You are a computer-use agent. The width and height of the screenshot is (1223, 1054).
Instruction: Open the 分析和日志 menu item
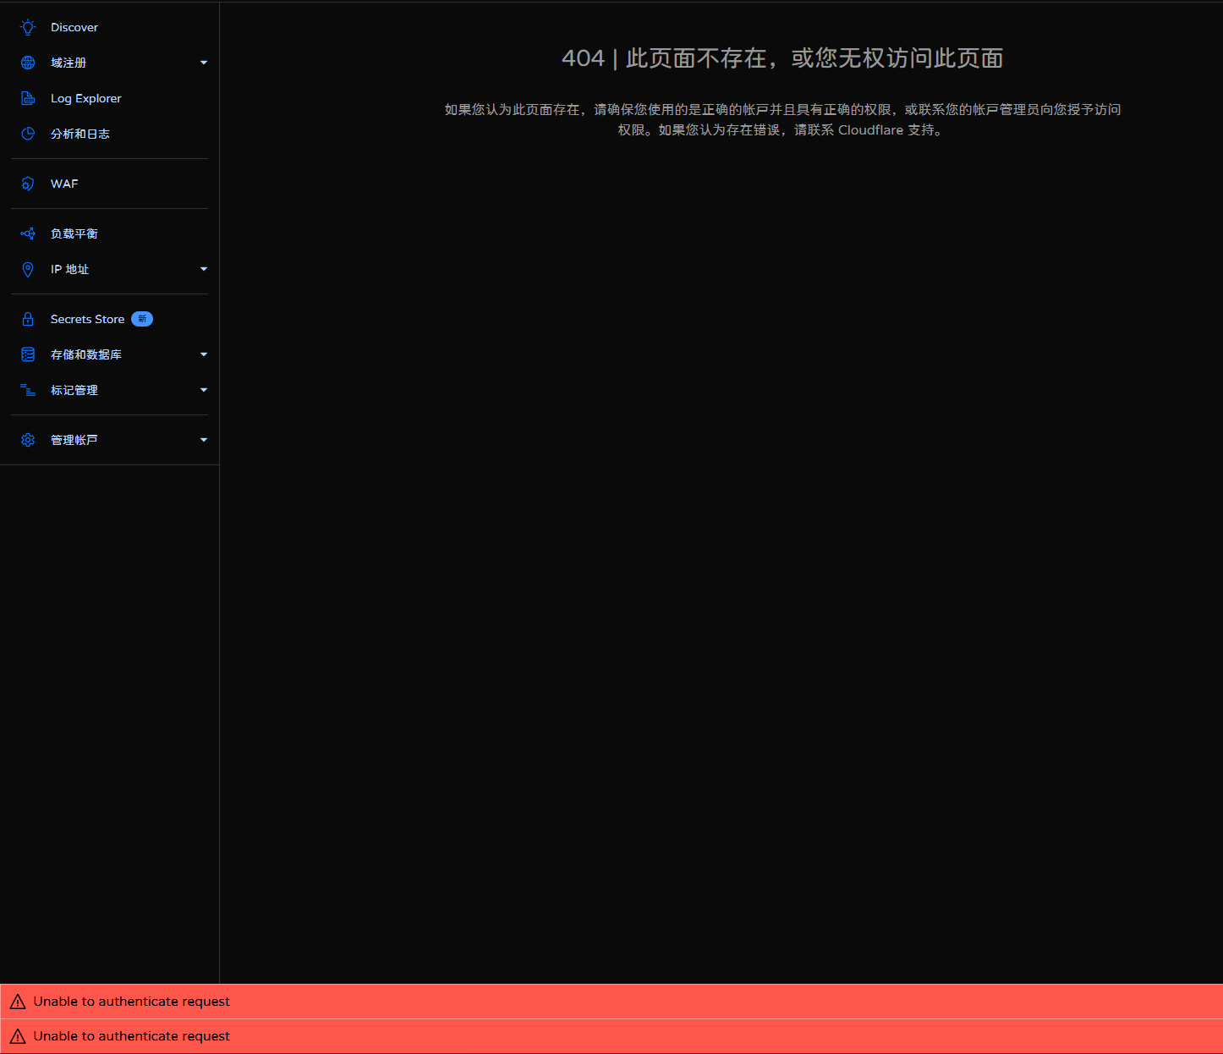pos(80,134)
